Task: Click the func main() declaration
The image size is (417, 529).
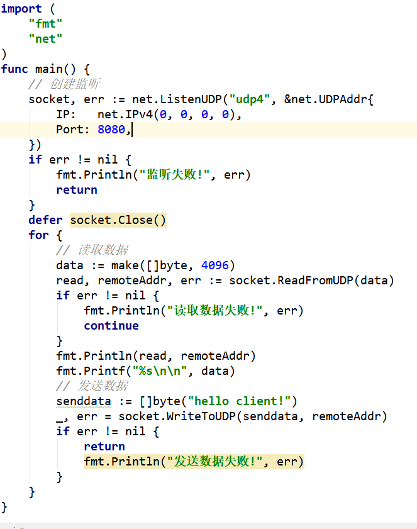Action: coord(45,69)
